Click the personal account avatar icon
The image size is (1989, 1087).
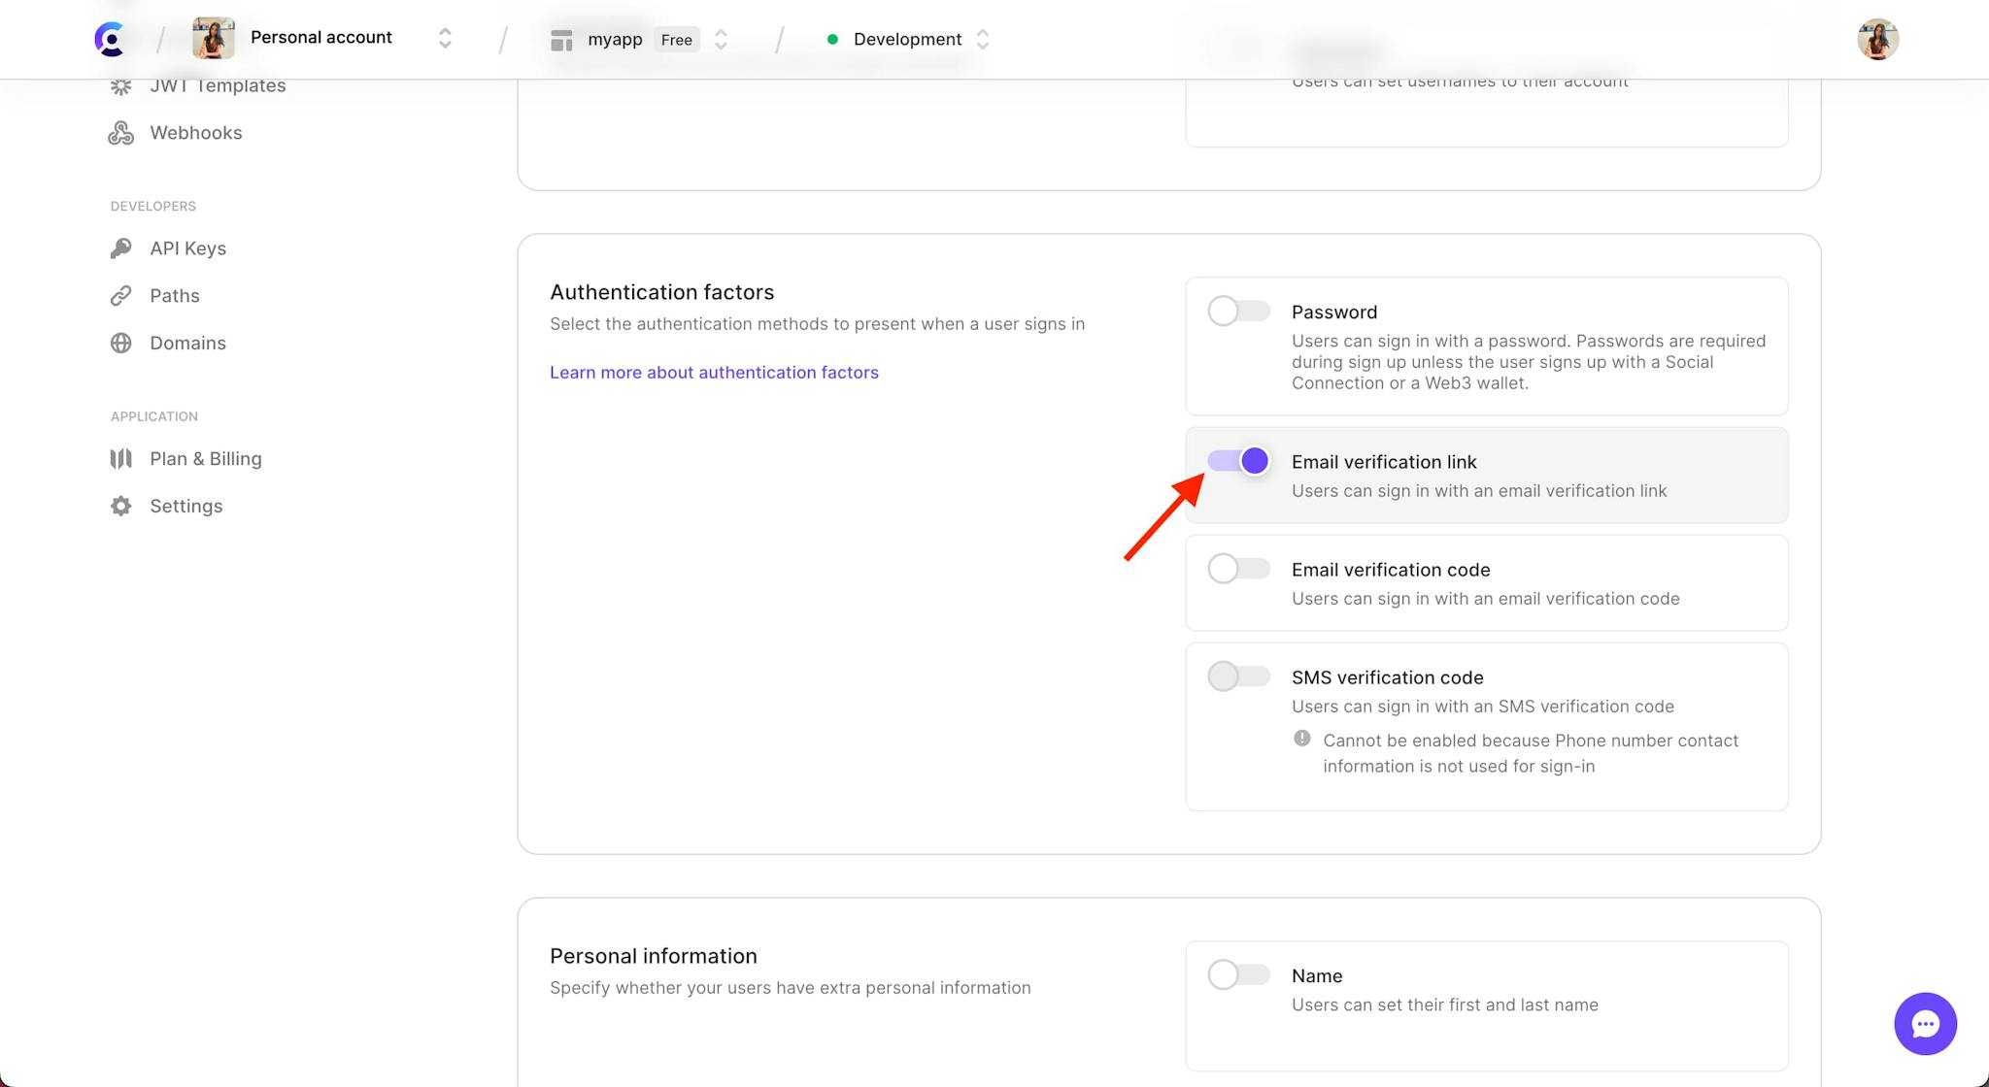212,39
